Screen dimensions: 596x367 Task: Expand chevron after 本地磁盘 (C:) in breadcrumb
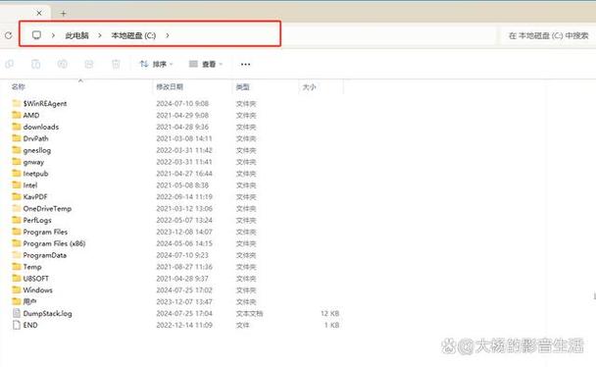[168, 35]
